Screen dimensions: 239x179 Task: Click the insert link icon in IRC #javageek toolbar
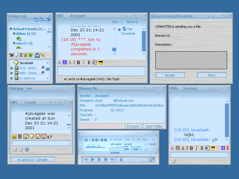coord(94,62)
